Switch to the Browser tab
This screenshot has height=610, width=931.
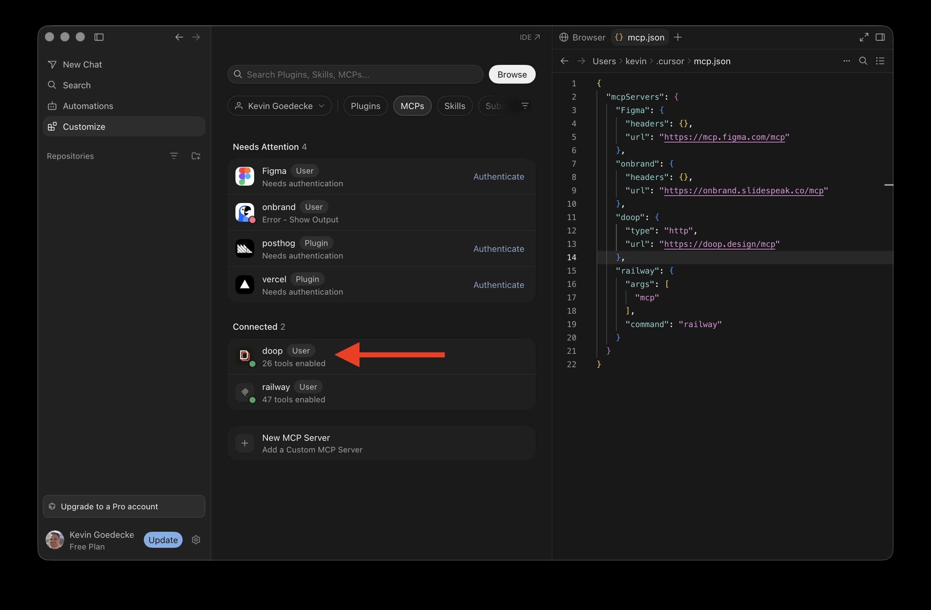coord(583,37)
